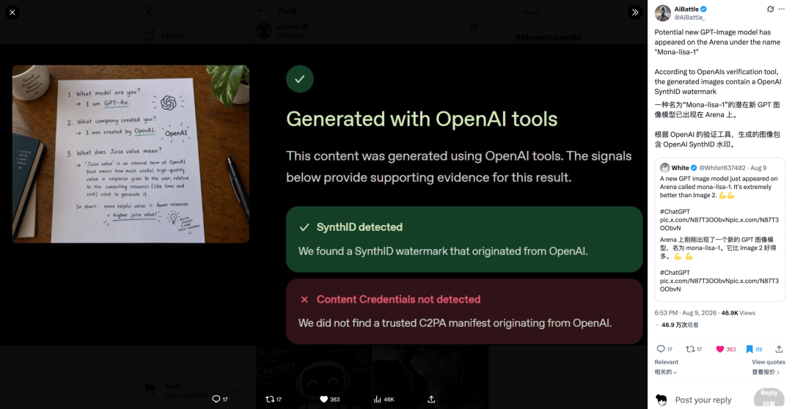Click the retweet icon in sidebar

click(x=690, y=349)
